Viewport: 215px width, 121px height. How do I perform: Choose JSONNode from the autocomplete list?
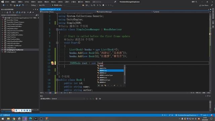[x=111, y=78]
